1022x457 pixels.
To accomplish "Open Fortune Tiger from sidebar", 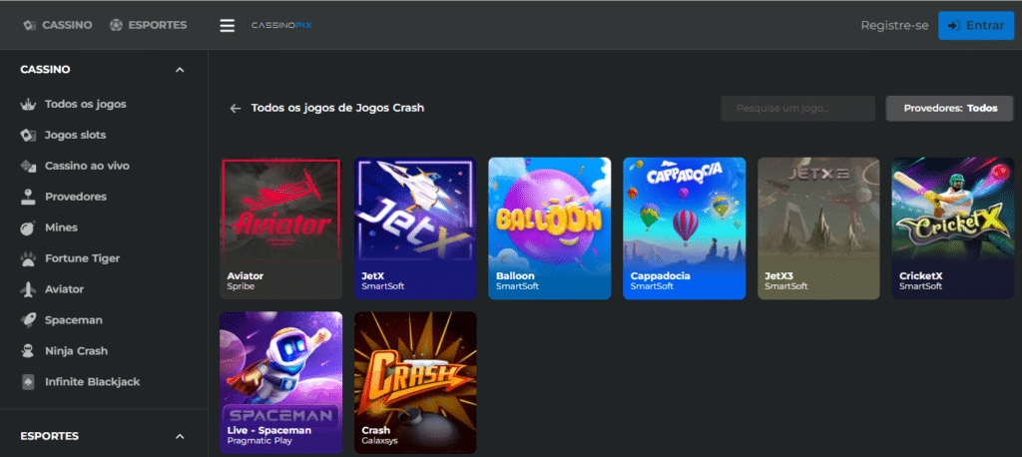I will tap(82, 258).
